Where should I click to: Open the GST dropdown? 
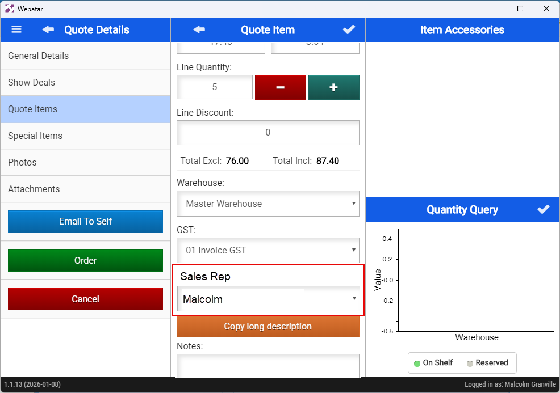pos(268,250)
